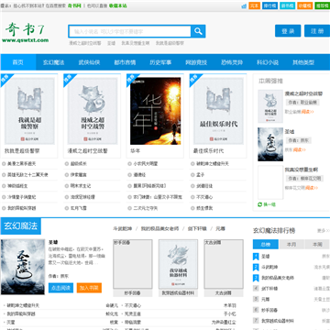Open the 其他类型 navigation category
The height and width of the screenshot is (330, 330).
pyautogui.click(x=303, y=62)
